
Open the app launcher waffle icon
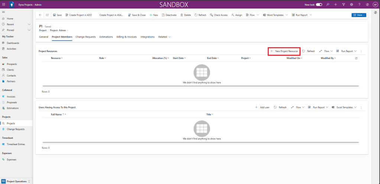point(4,4)
